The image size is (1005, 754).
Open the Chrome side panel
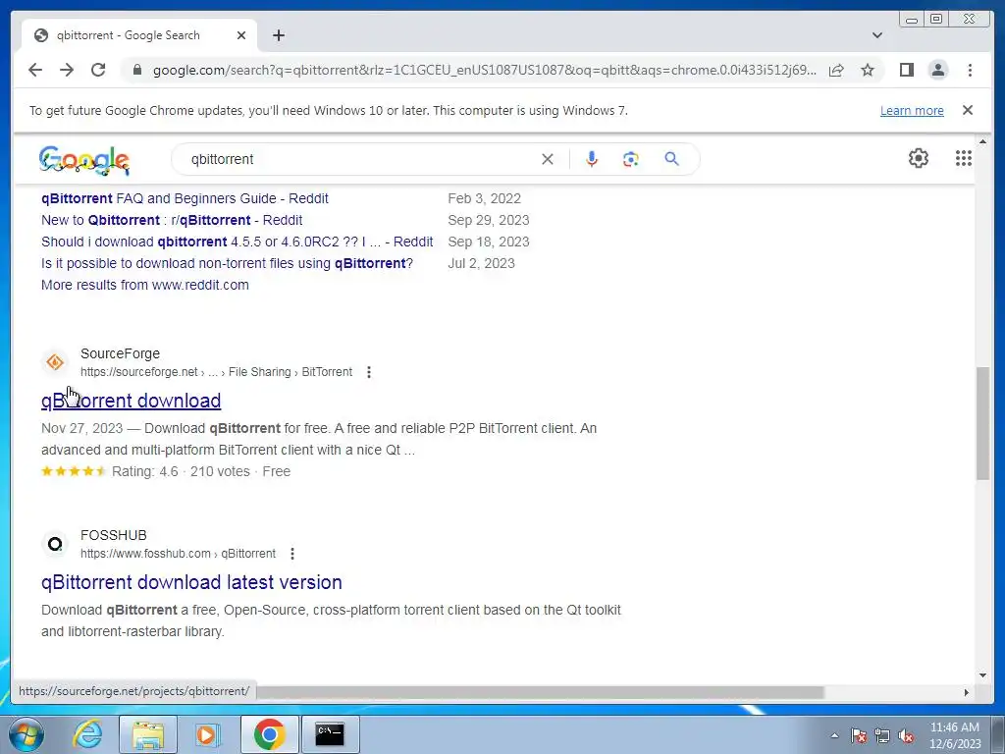(906, 70)
